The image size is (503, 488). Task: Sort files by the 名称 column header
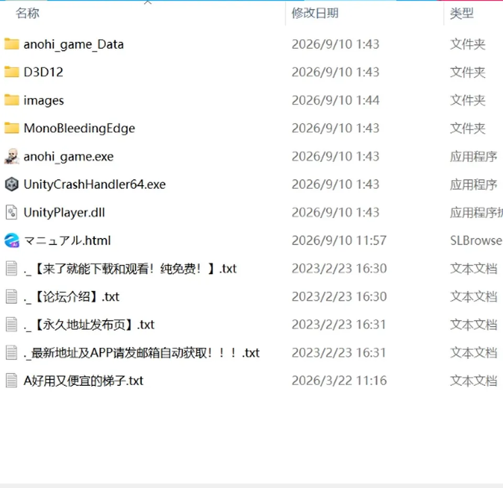[28, 13]
